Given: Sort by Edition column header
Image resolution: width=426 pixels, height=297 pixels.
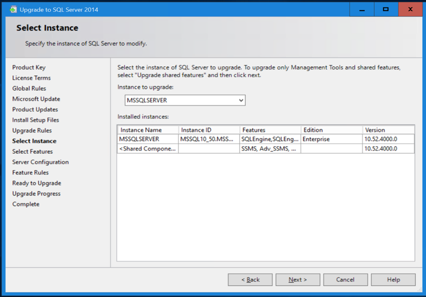Looking at the screenshot, I should click(x=332, y=130).
